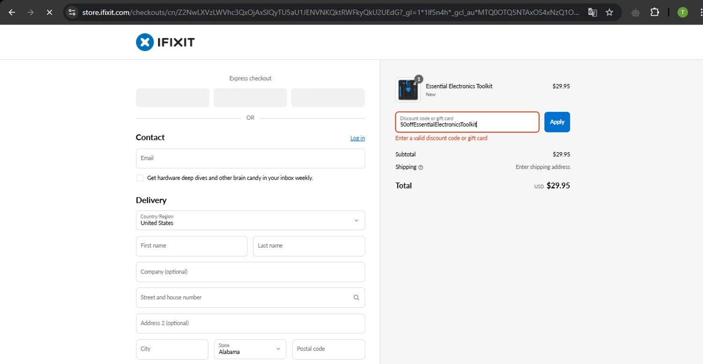
Task: Bookmark this page with star icon
Action: (609, 12)
